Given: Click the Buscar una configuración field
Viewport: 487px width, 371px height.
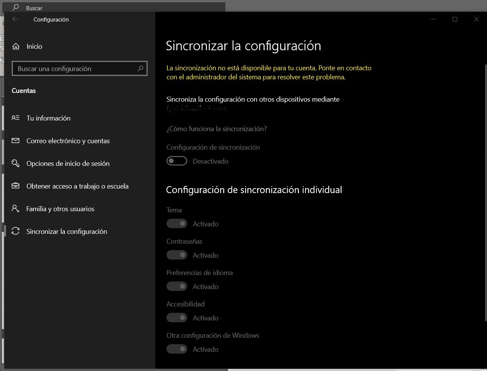Looking at the screenshot, I should [x=80, y=68].
